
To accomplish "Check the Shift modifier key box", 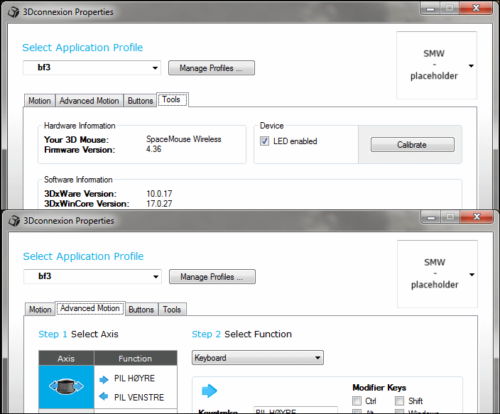I will [x=400, y=401].
